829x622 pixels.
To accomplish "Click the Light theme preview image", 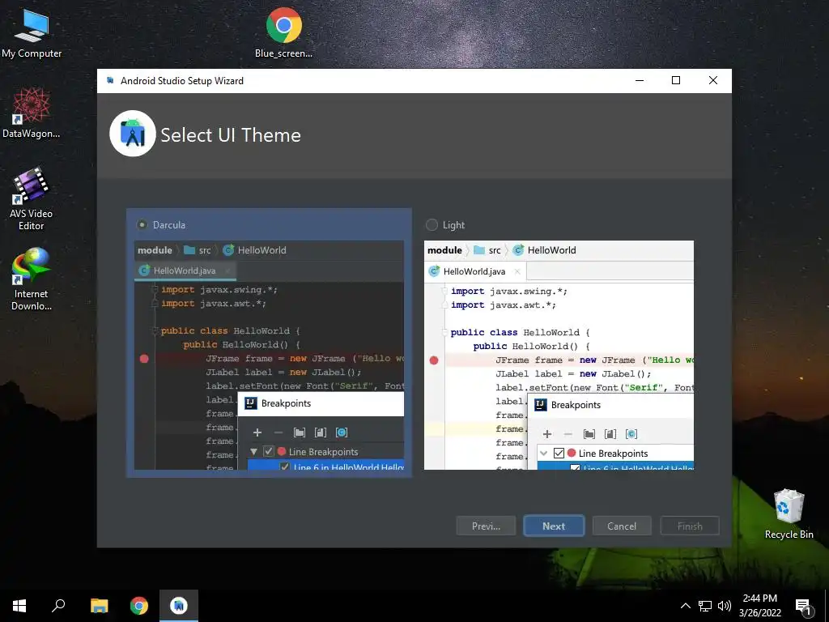I will (559, 355).
